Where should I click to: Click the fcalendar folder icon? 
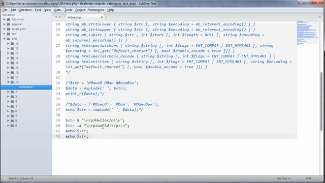[9, 19]
